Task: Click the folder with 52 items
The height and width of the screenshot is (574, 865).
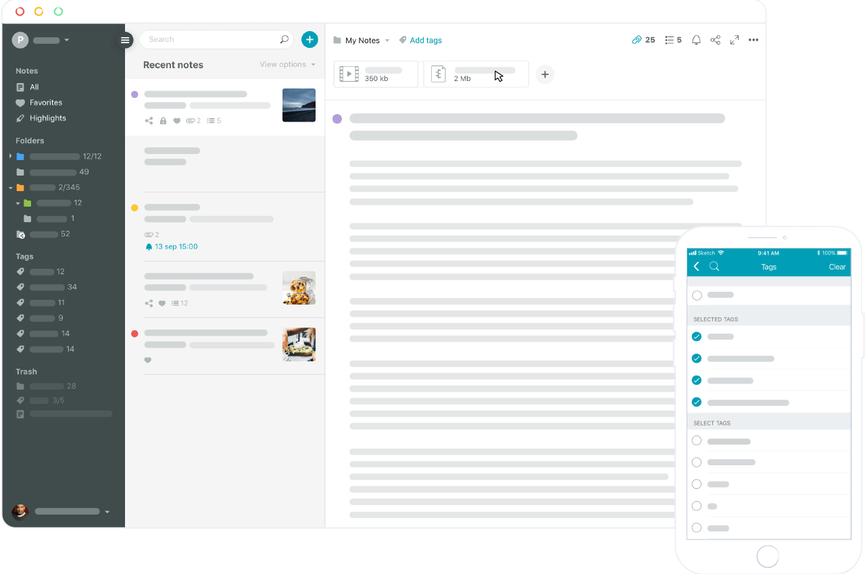Action: point(43,234)
